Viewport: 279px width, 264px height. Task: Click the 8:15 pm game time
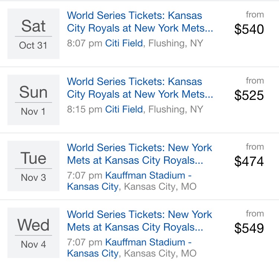(x=84, y=110)
